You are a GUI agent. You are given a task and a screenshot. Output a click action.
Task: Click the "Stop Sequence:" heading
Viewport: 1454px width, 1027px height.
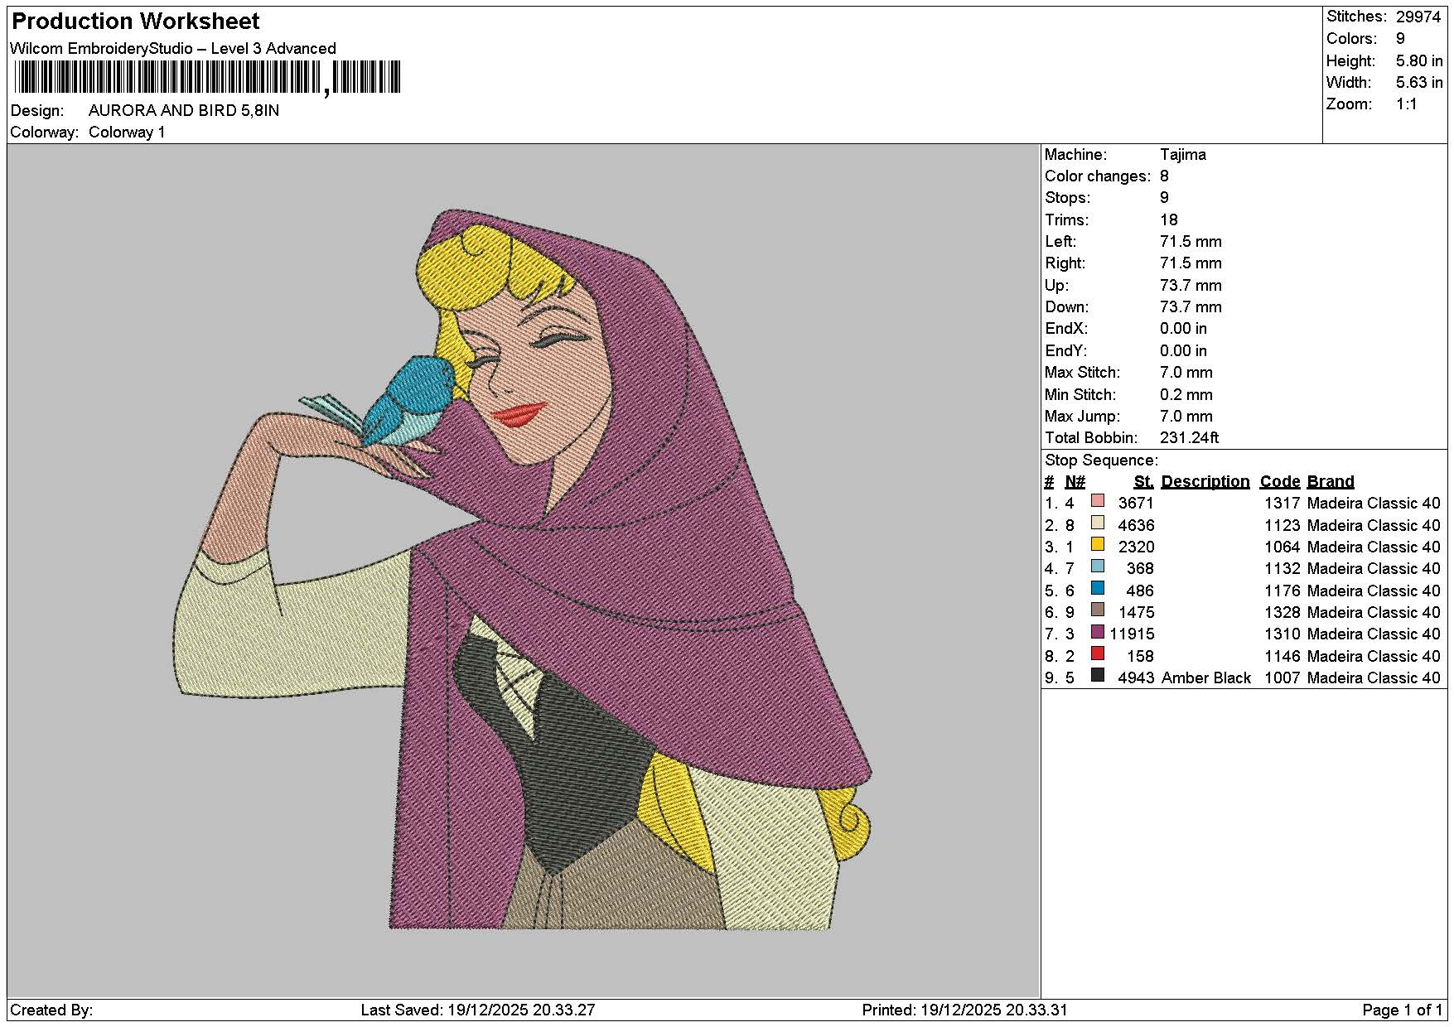(x=1102, y=460)
